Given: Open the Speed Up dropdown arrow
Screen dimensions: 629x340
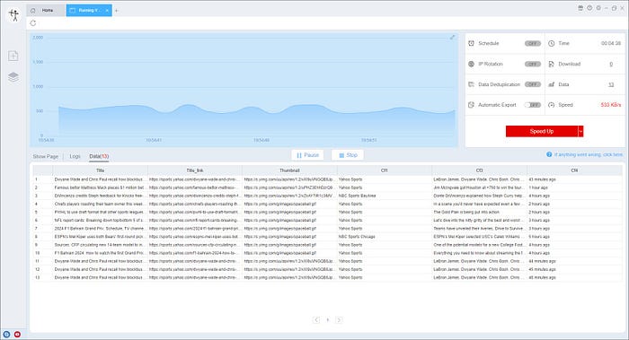Looking at the screenshot, I should pos(580,131).
